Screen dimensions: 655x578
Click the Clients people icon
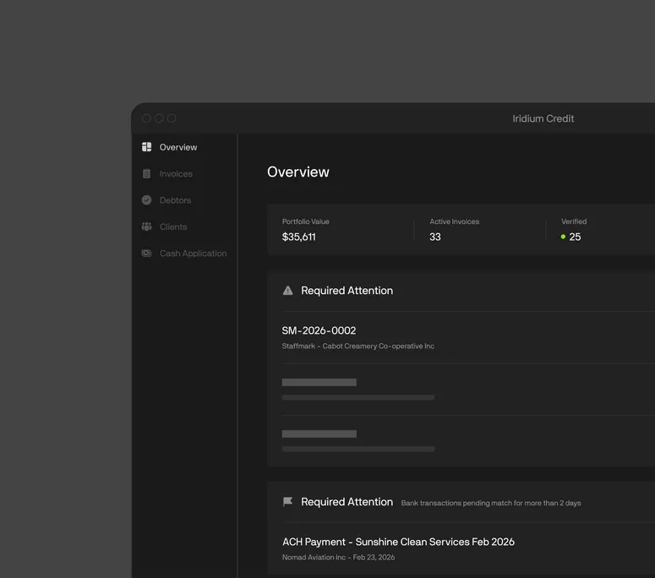(146, 226)
